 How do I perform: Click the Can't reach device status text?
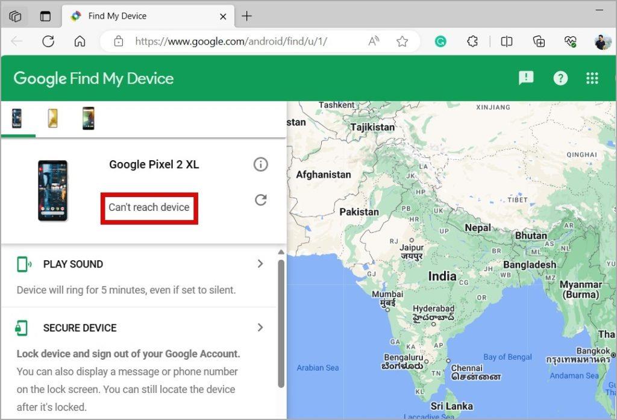point(149,207)
